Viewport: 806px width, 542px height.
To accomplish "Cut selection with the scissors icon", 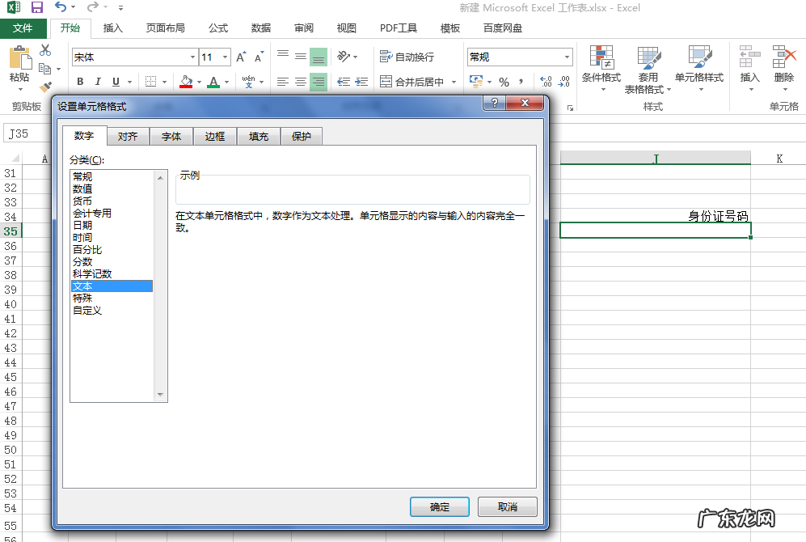I will [45, 50].
